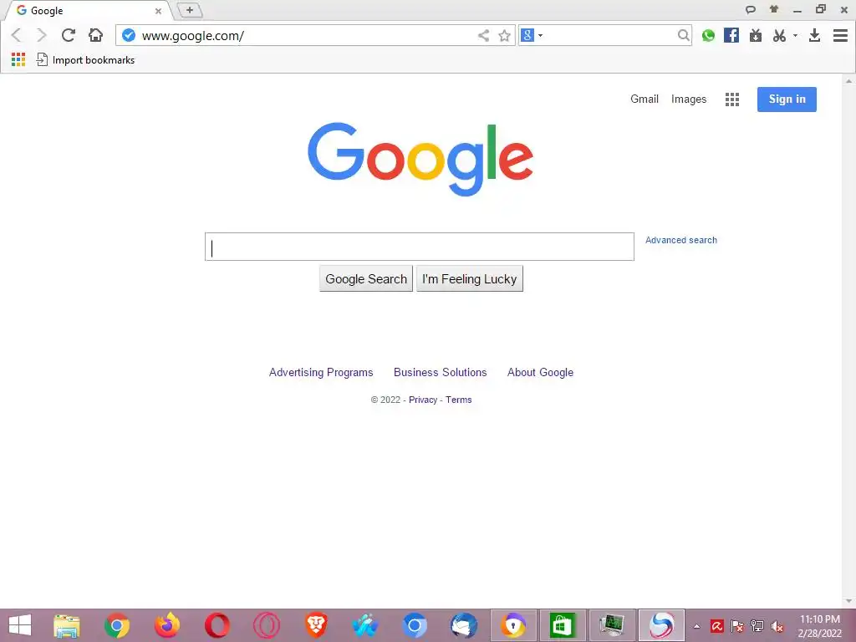This screenshot has width=856, height=642.
Task: Open the Advertising Programs link
Action: coord(321,372)
